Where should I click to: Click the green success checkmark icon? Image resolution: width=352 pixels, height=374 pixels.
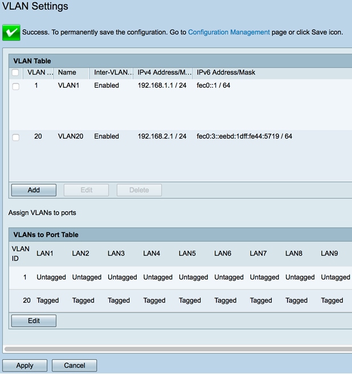point(11,32)
